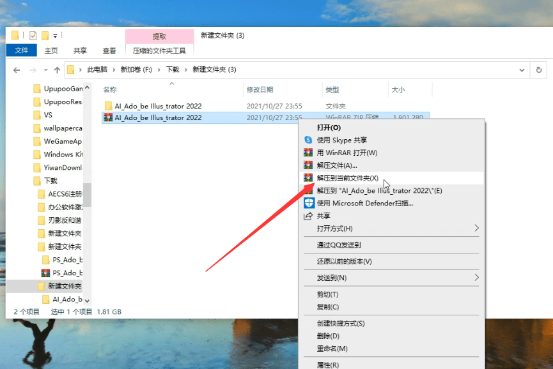Select 解压到当前文件夹(X)
The image size is (553, 369).
391,178
